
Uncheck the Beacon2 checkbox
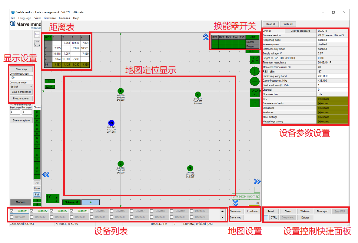pos(32,211)
